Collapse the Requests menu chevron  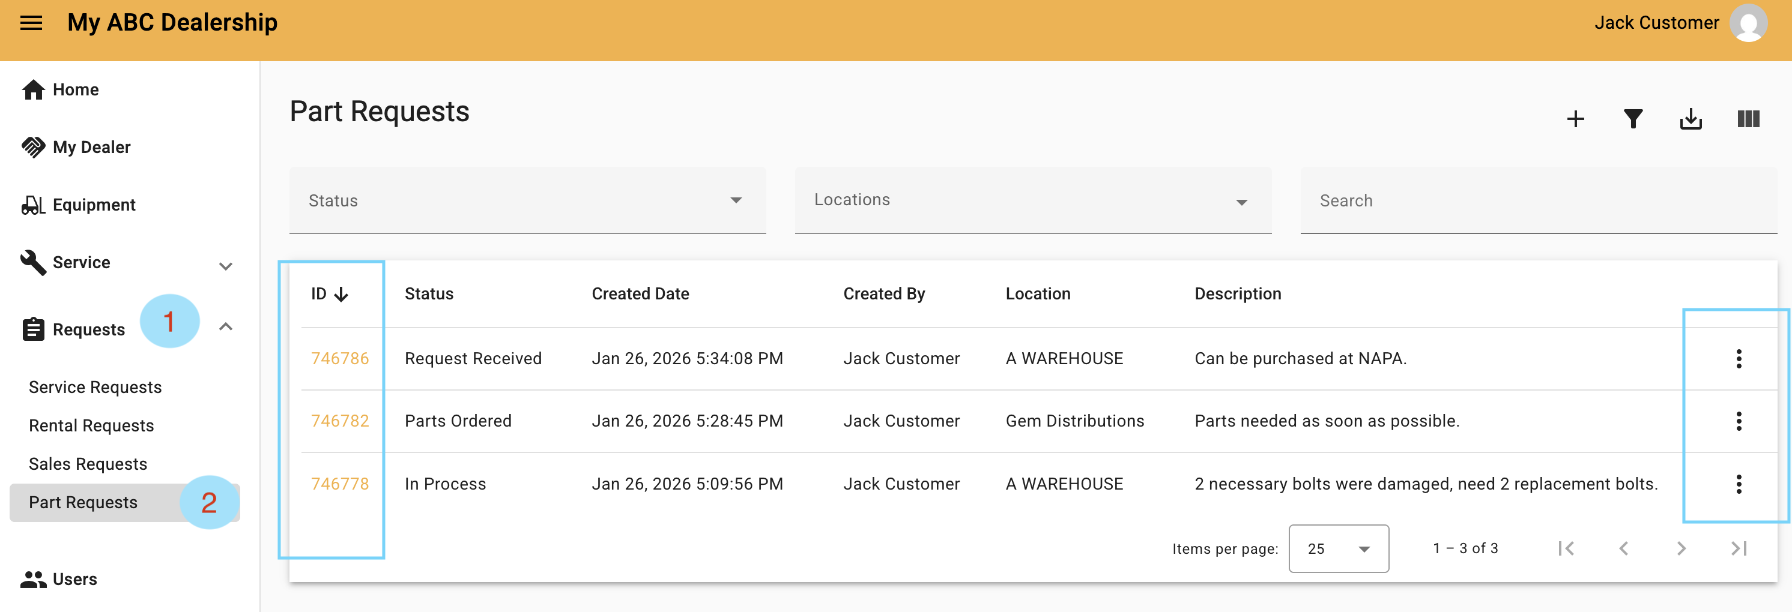pyautogui.click(x=225, y=326)
